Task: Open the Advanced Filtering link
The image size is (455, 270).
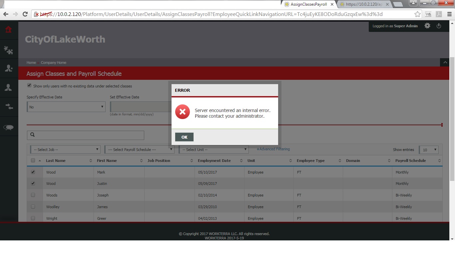Action: click(x=273, y=149)
